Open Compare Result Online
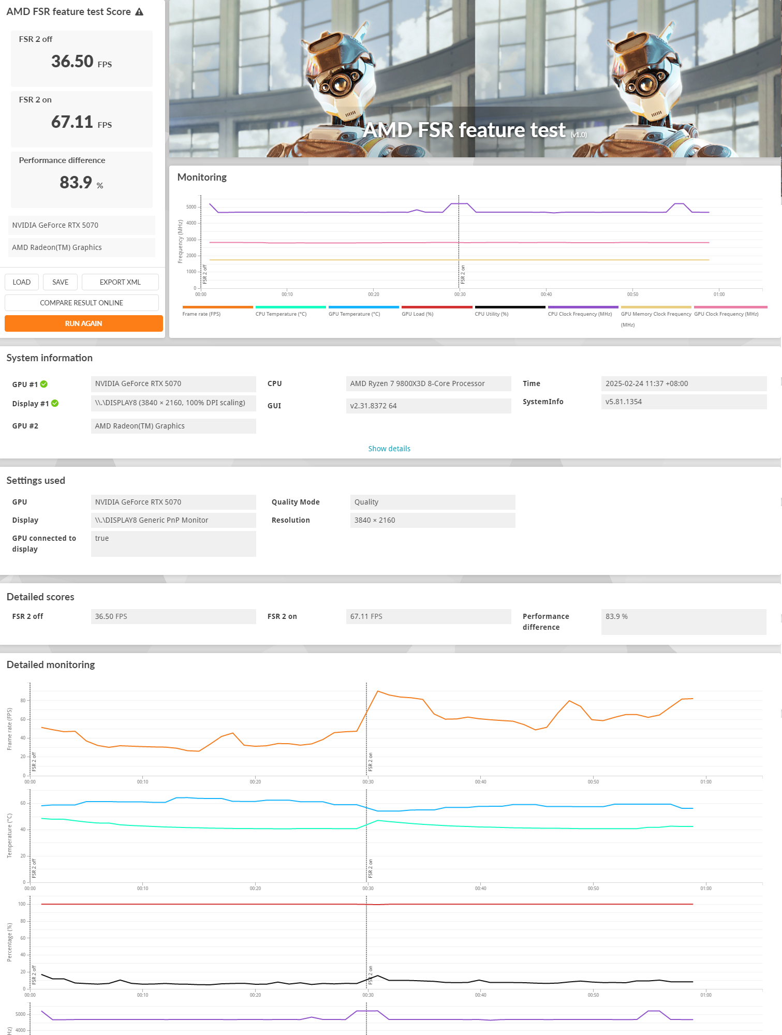Screen dimensions: 782x1035 (82, 303)
